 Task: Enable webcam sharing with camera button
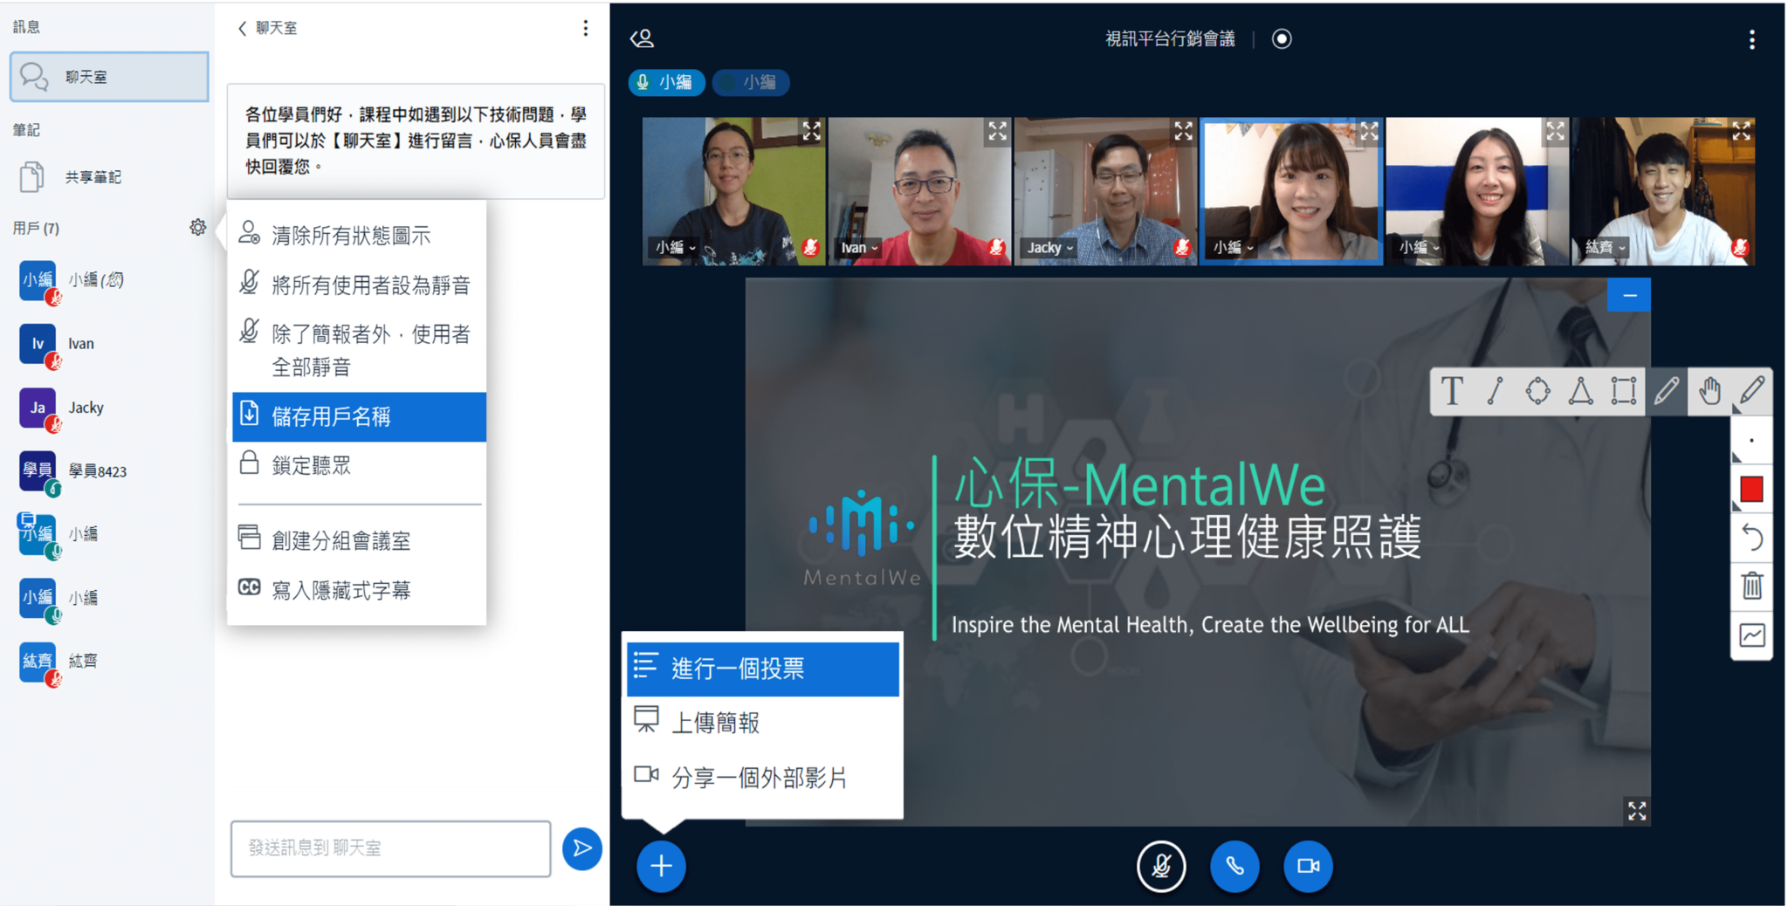(x=1307, y=867)
